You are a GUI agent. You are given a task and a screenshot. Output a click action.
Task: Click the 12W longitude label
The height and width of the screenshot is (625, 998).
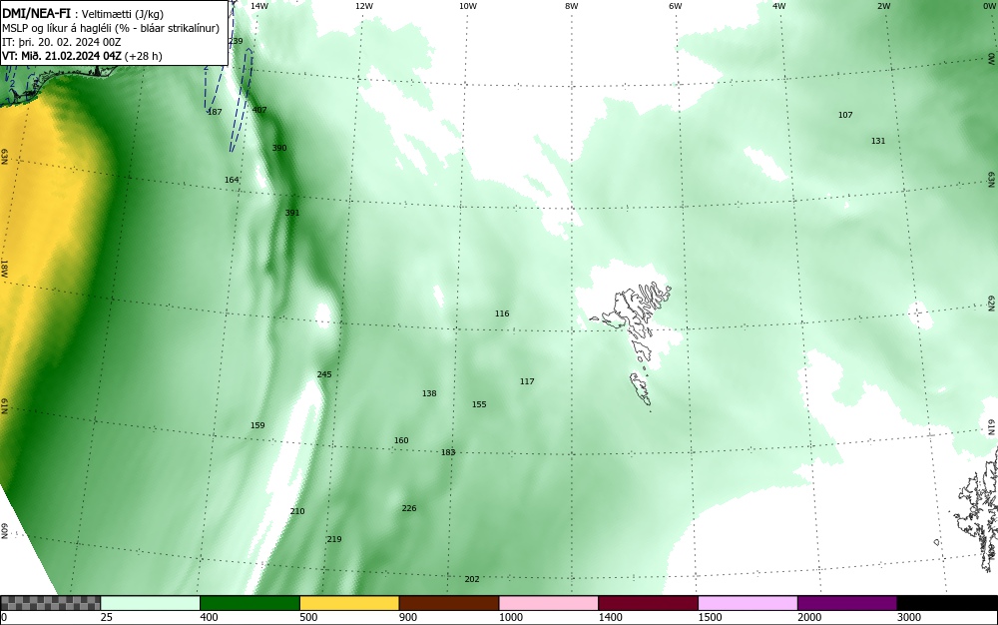[x=363, y=6]
